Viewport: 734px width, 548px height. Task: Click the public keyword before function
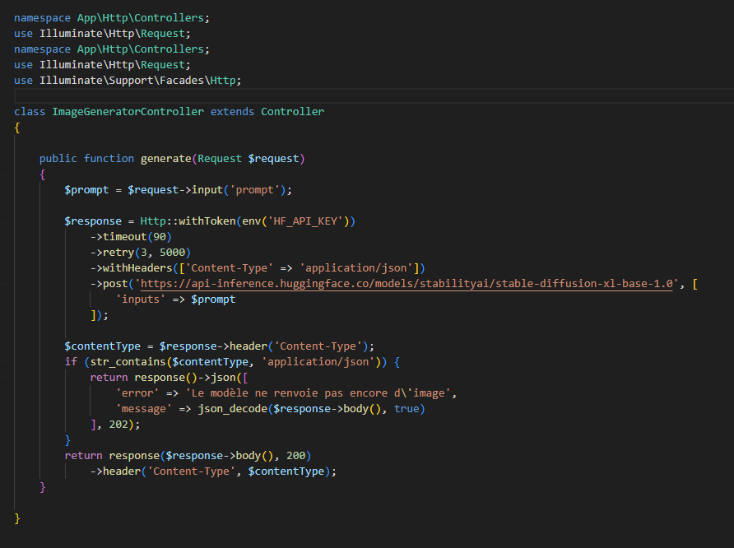(58, 159)
